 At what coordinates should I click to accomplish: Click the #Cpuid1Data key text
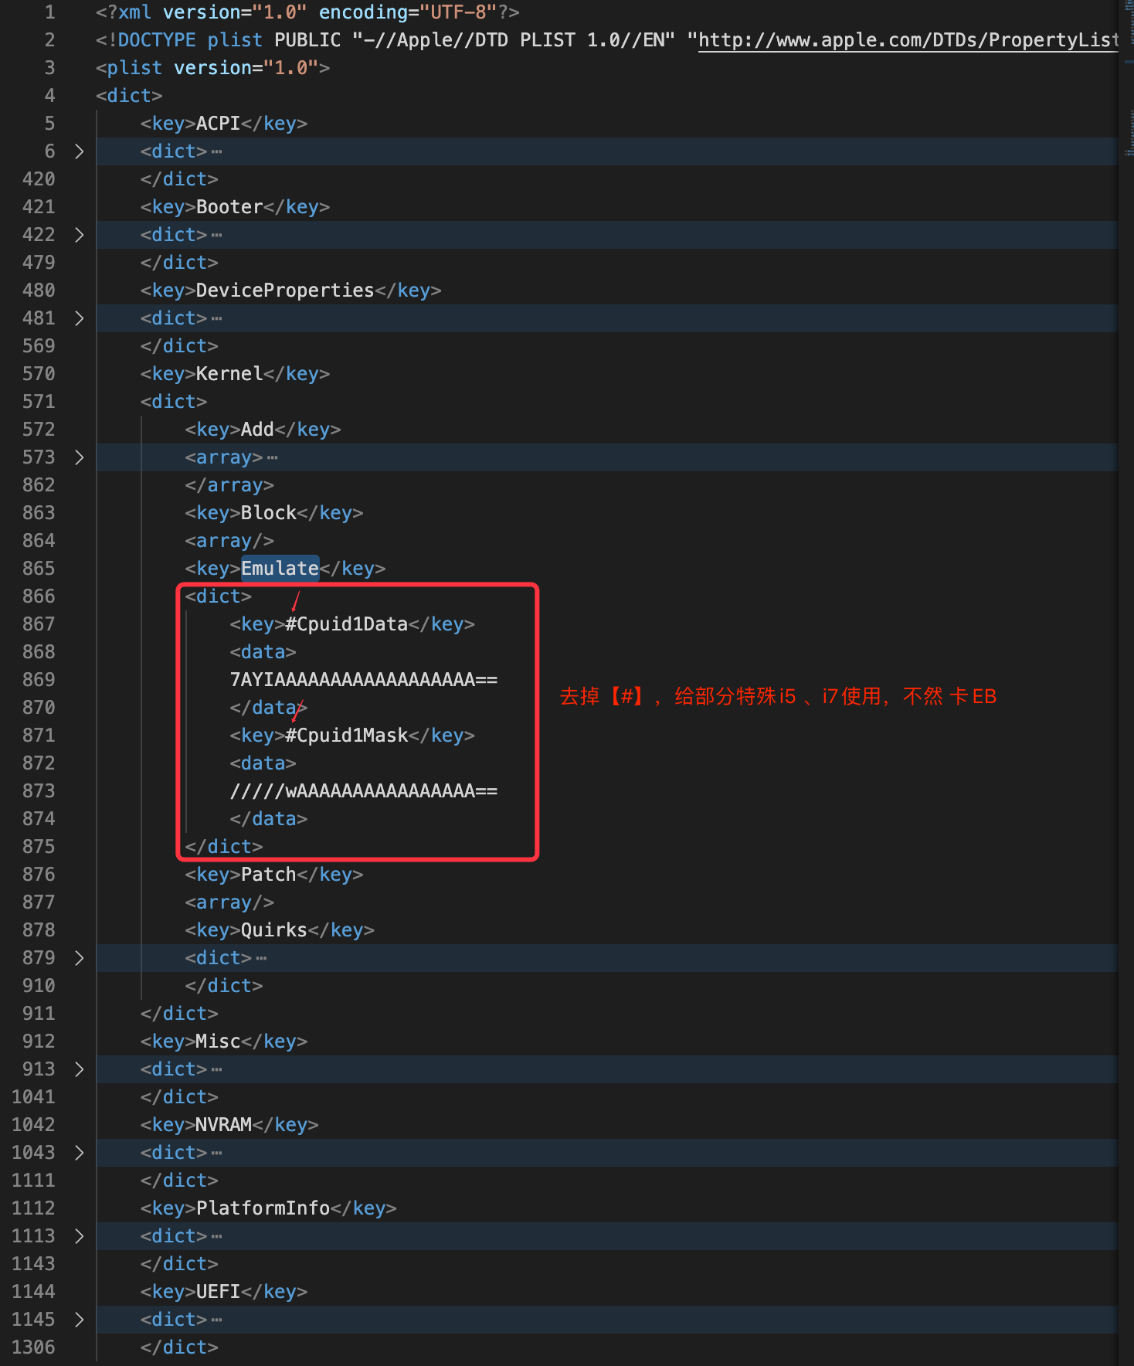(x=346, y=624)
